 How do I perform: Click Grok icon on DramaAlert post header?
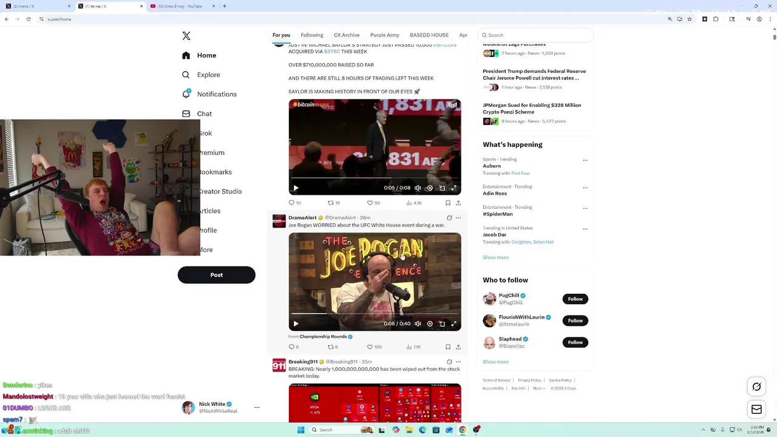[x=449, y=217]
